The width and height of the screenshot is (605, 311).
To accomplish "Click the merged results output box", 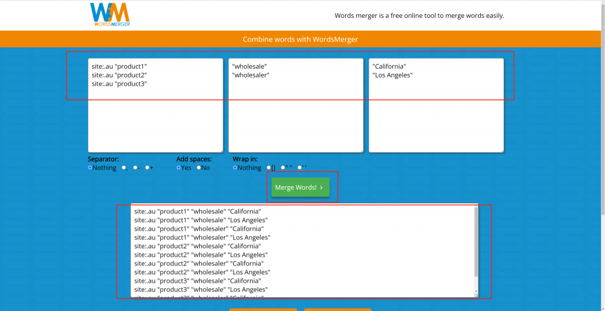I will coord(304,251).
